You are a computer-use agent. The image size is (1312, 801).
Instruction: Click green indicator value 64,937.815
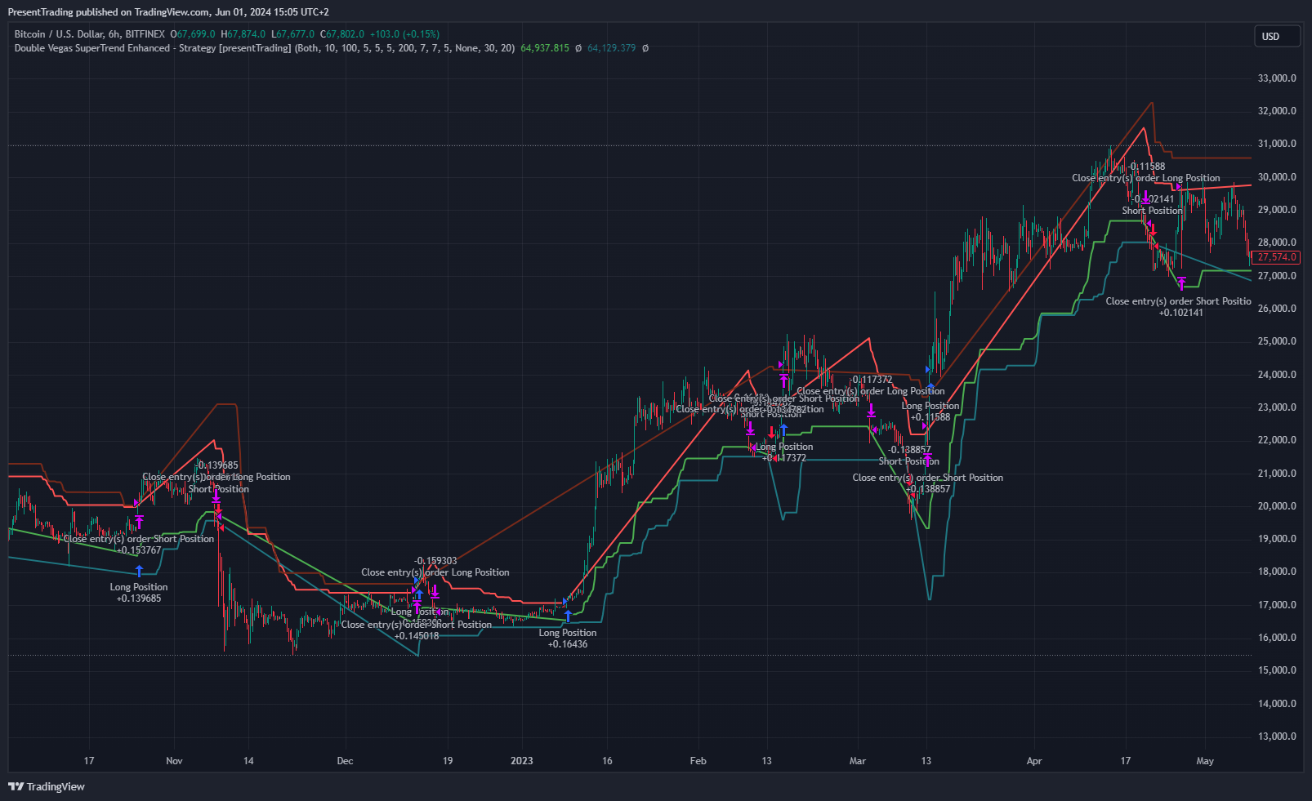pyautogui.click(x=545, y=48)
